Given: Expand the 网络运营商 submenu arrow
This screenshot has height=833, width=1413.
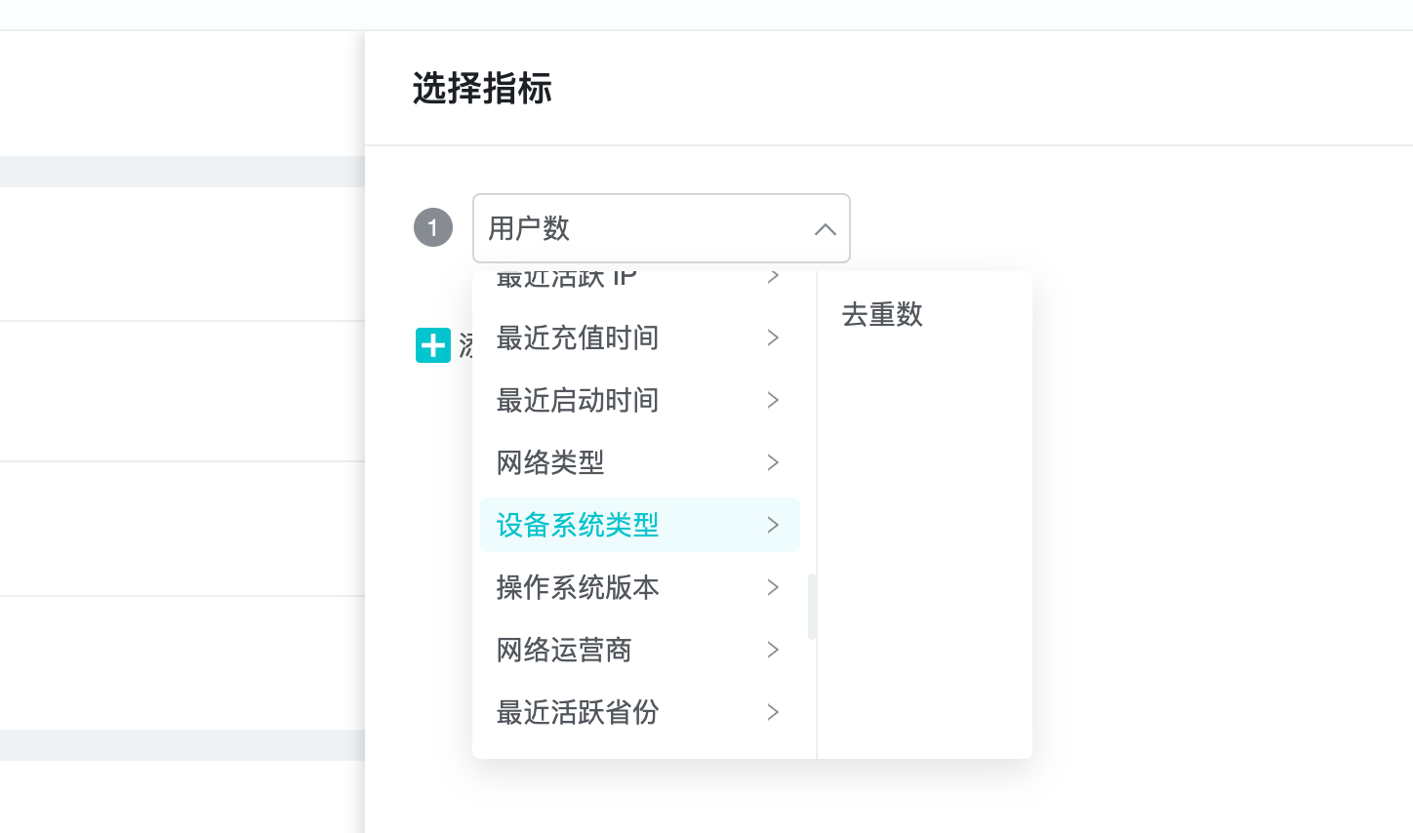Looking at the screenshot, I should tap(773, 650).
